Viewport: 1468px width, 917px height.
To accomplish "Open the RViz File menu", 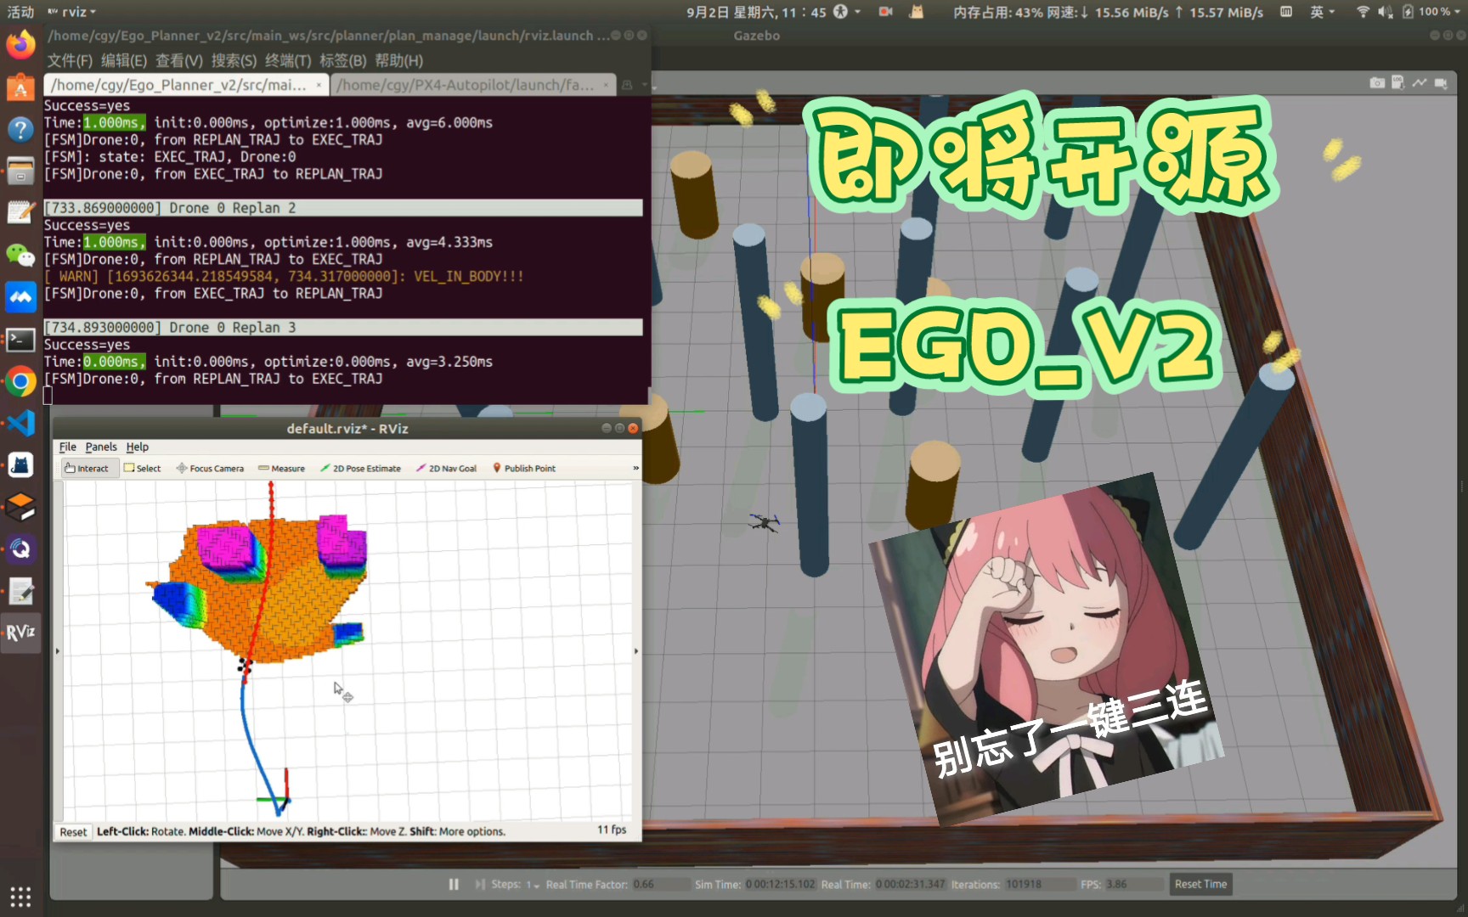I will coord(68,447).
